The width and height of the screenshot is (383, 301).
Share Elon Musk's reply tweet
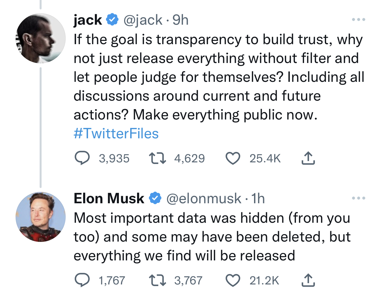(x=308, y=281)
